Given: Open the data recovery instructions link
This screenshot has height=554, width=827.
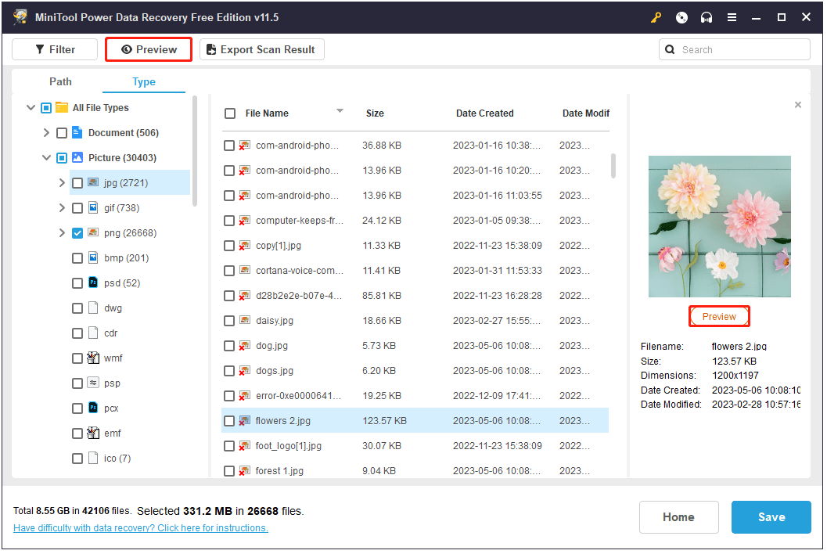Looking at the screenshot, I should [141, 528].
